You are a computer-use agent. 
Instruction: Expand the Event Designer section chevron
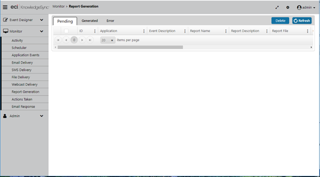pyautogui.click(x=42, y=20)
